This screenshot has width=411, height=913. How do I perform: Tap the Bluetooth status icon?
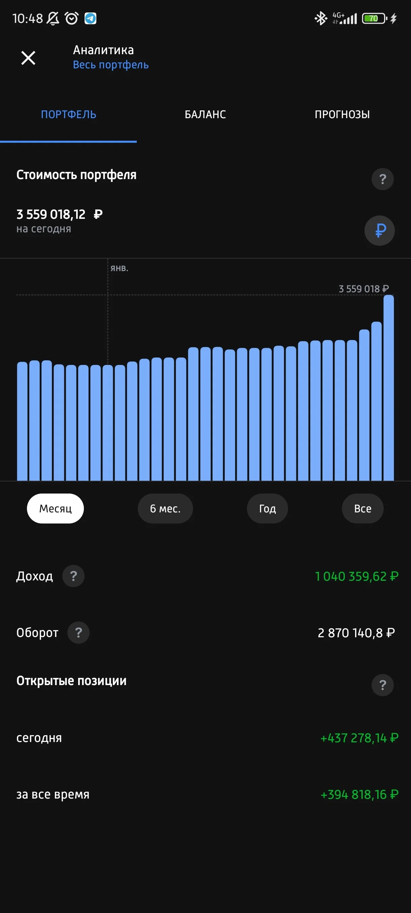321,19
